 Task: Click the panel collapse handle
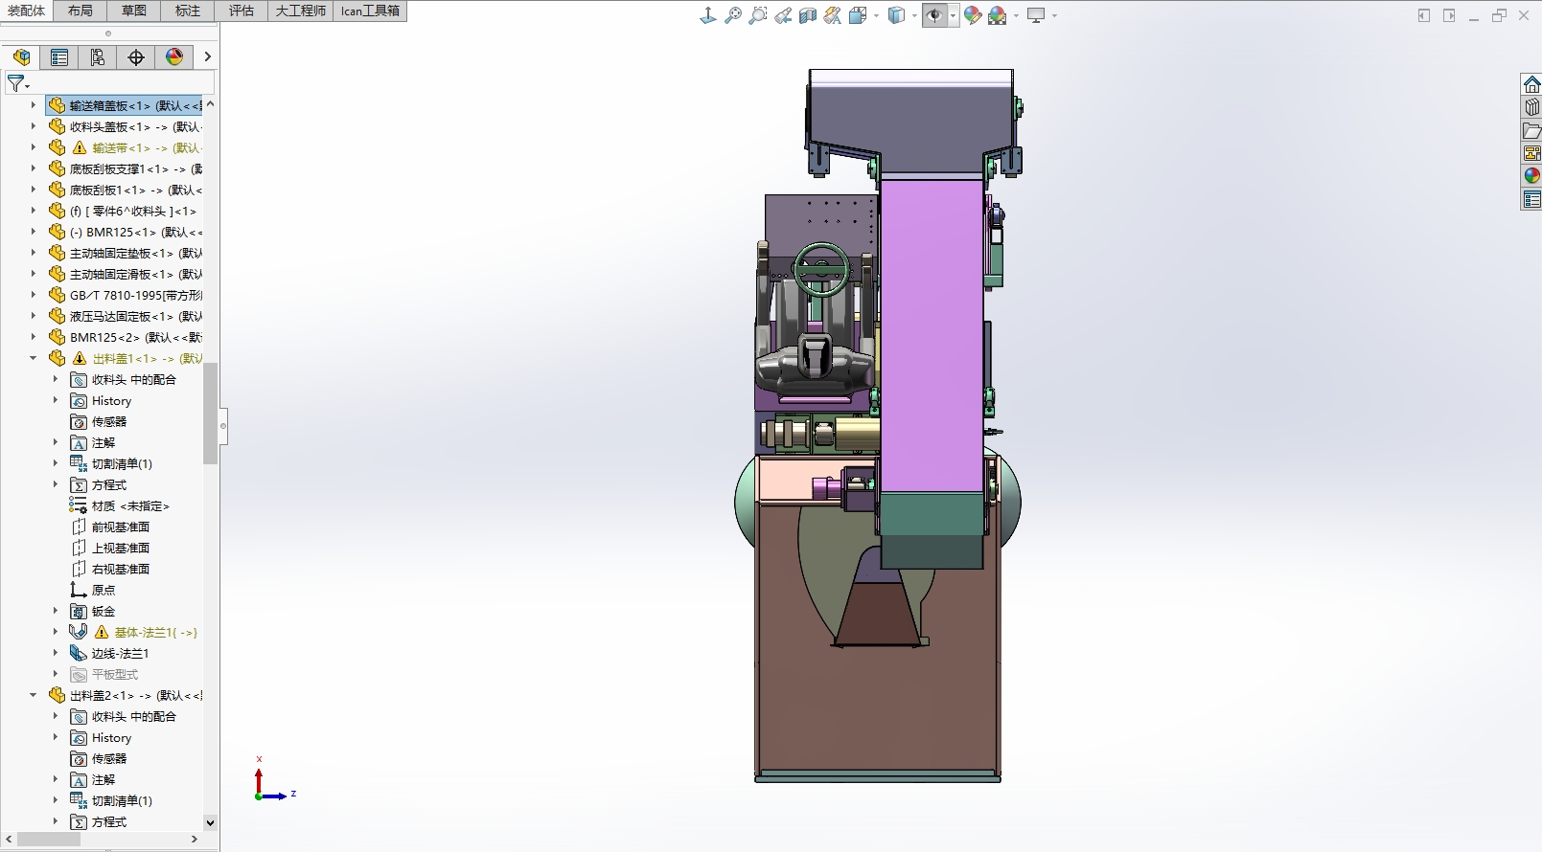coord(223,426)
